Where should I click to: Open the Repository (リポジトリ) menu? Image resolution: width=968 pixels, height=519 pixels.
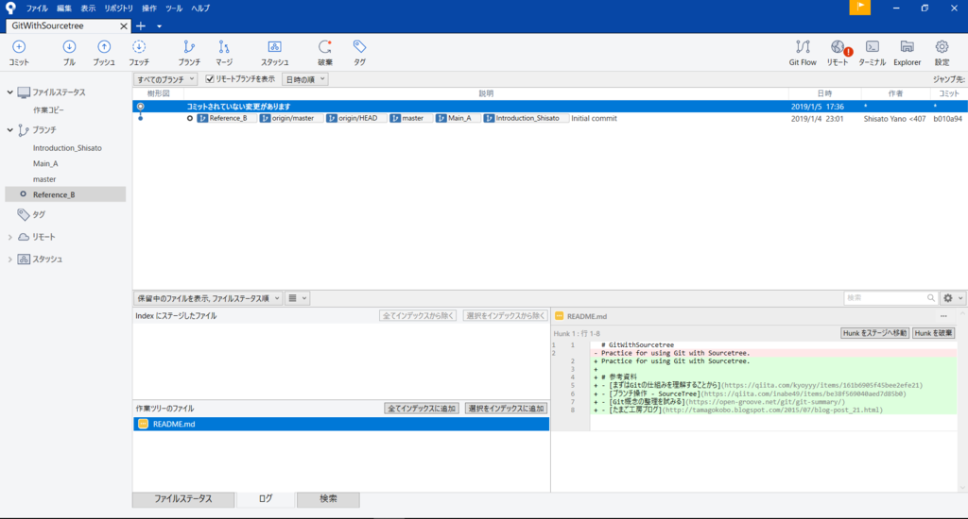click(118, 8)
